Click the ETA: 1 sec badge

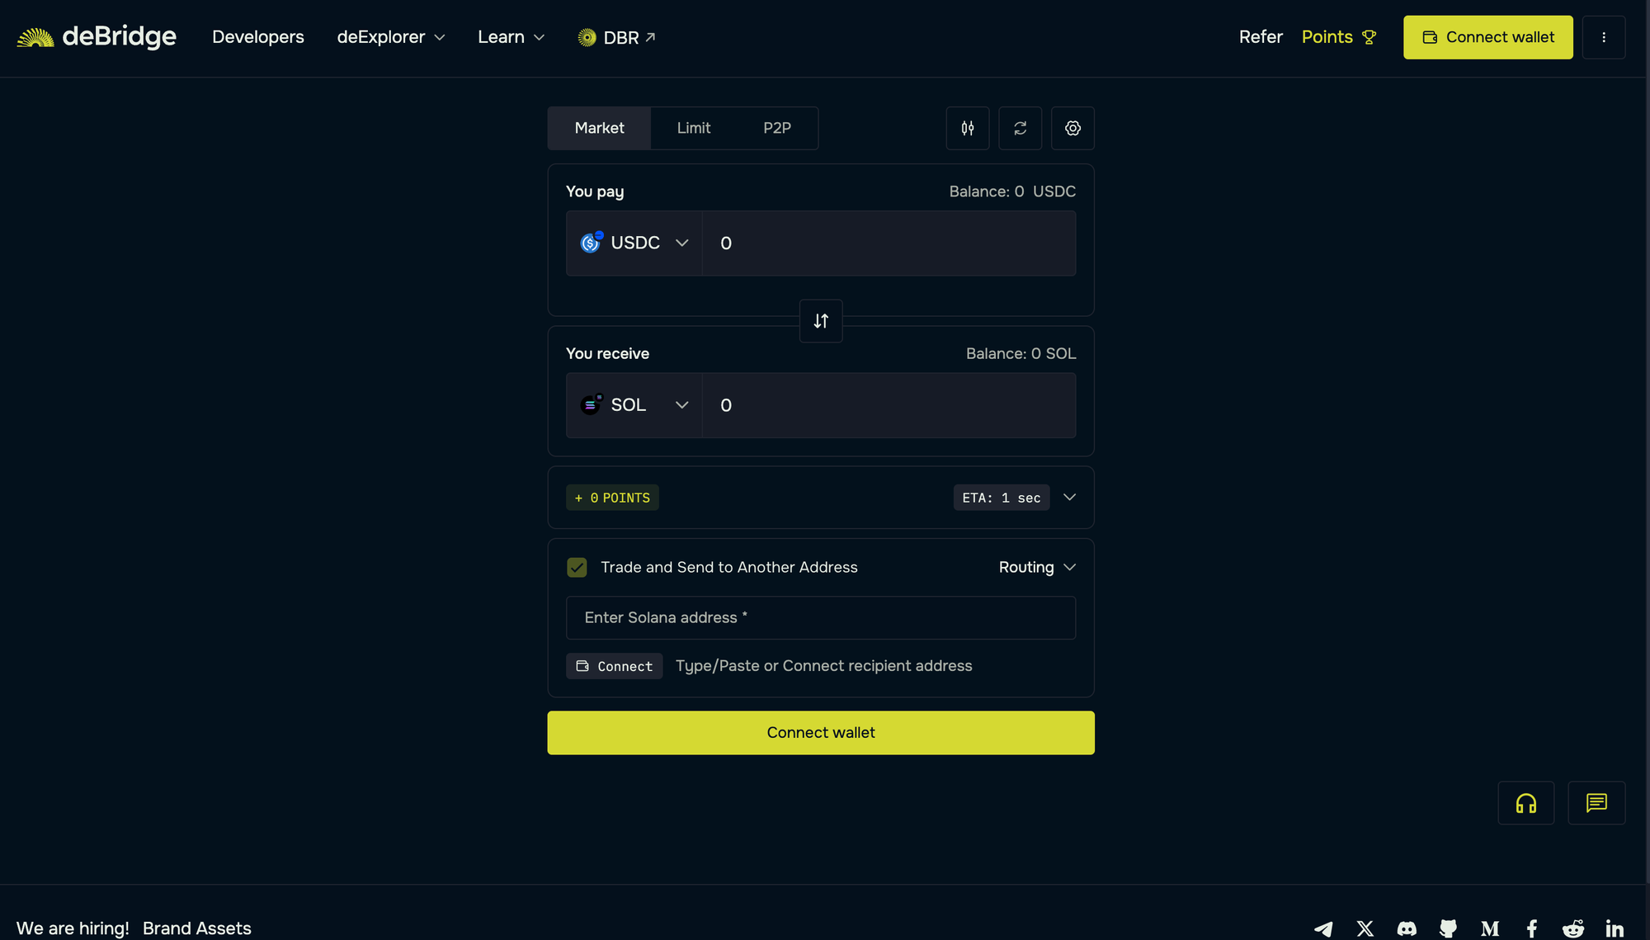1002,498
